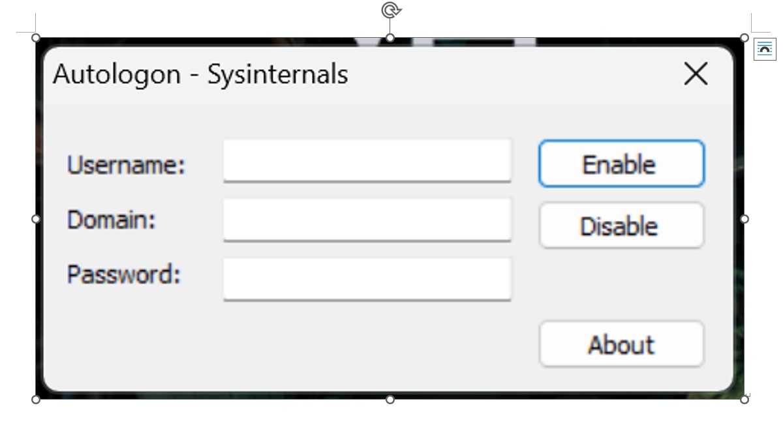
Task: Click the rotation handle above the image
Action: coord(390,10)
